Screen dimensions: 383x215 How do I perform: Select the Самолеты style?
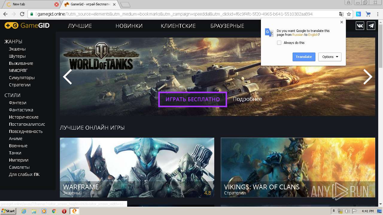tap(19, 167)
